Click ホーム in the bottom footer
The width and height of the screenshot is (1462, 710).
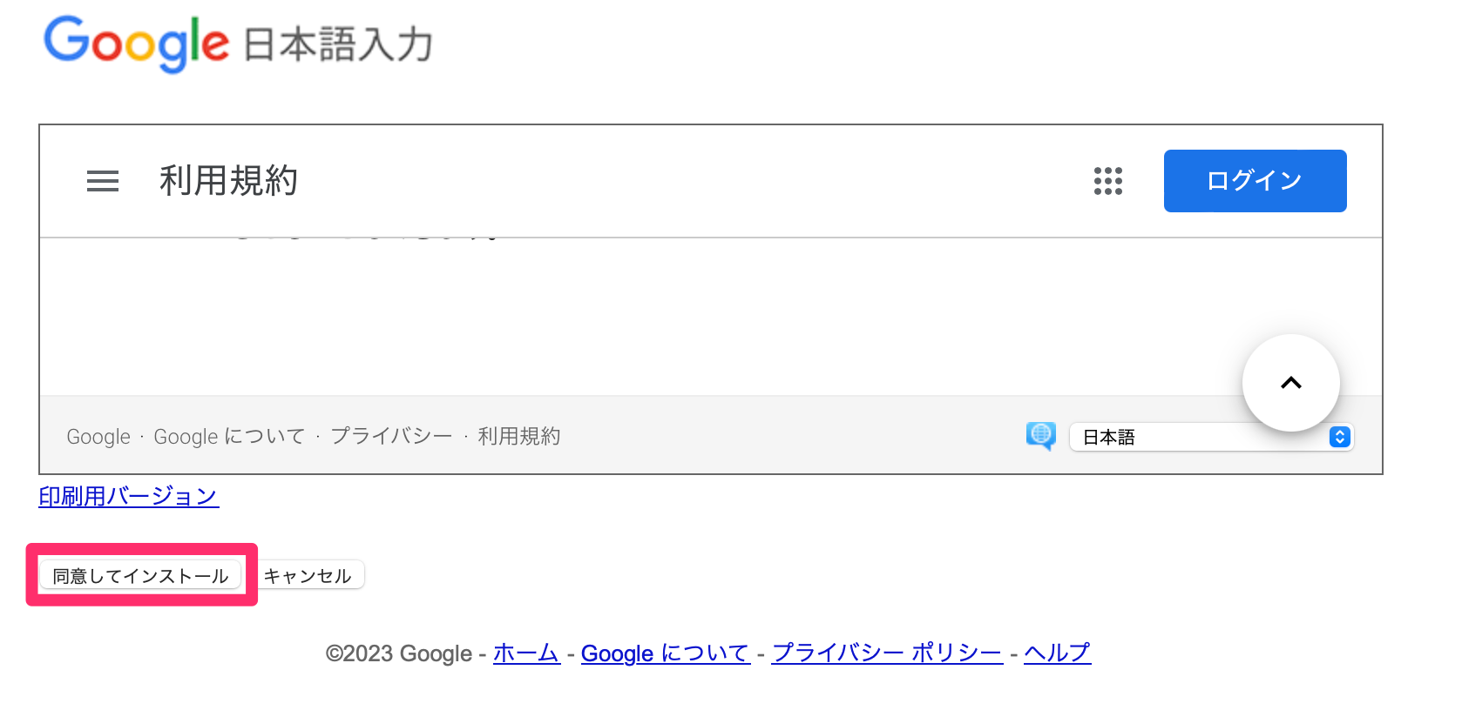526,653
